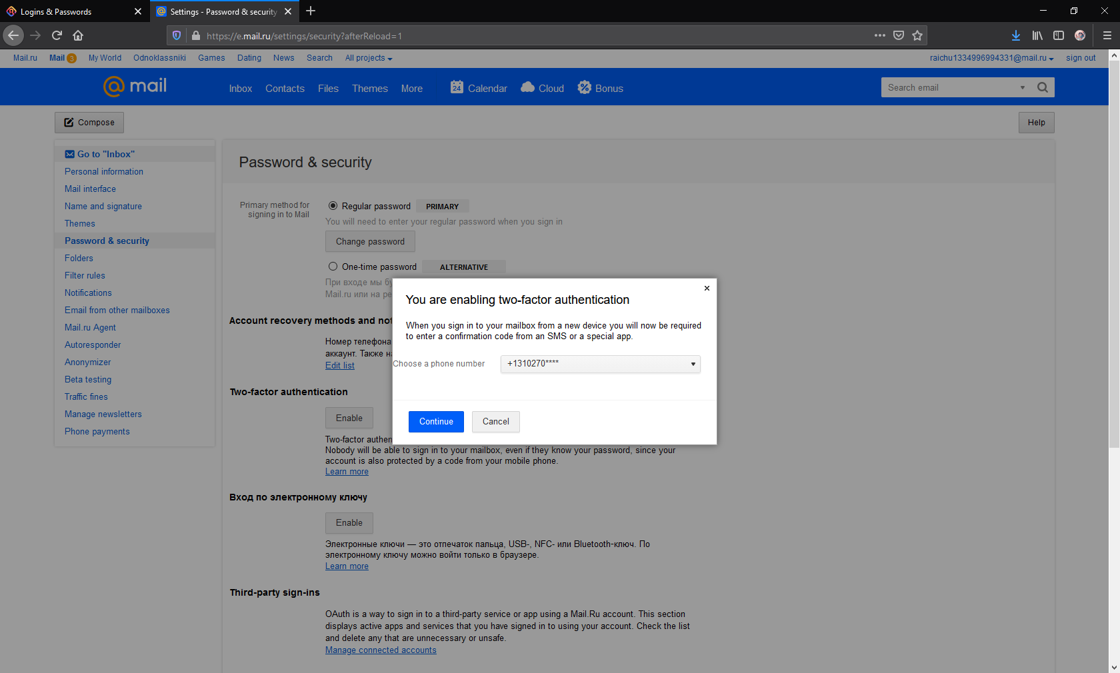Open the Themes header menu item
Viewport: 1120px width, 673px height.
(x=370, y=89)
